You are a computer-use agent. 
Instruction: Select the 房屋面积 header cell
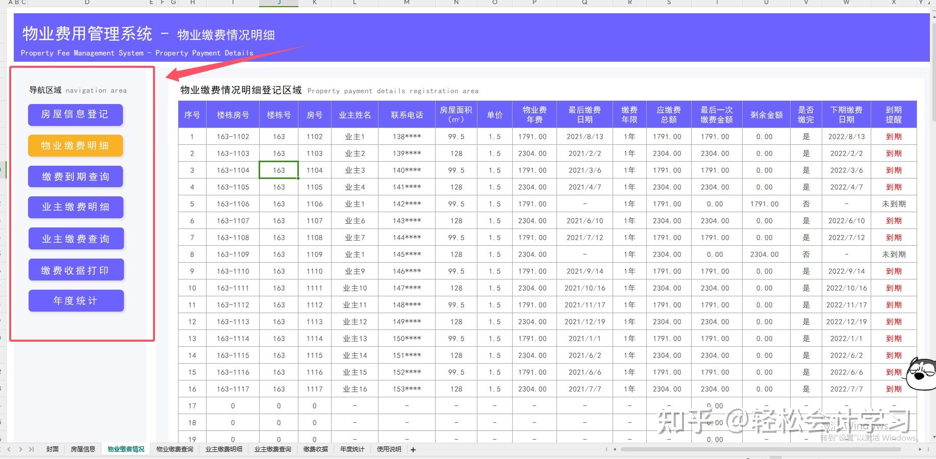(x=456, y=115)
